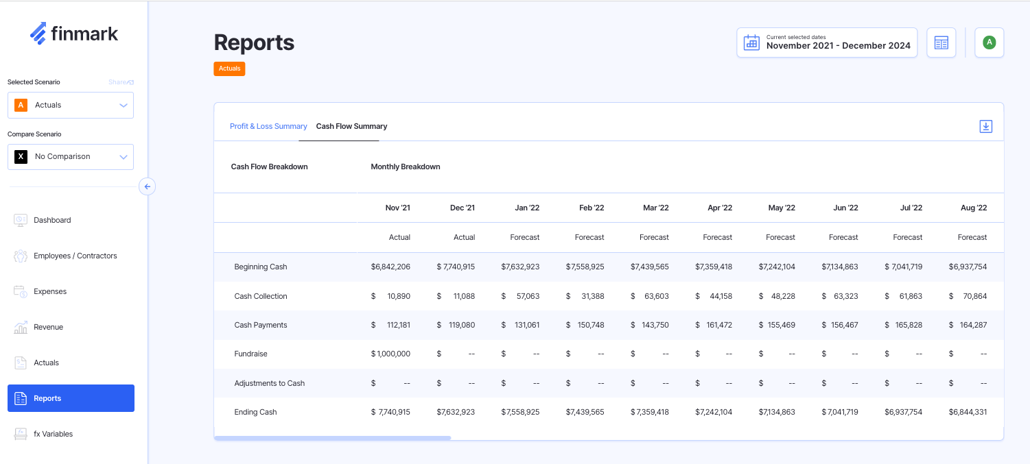Download the report with export icon

(985, 126)
